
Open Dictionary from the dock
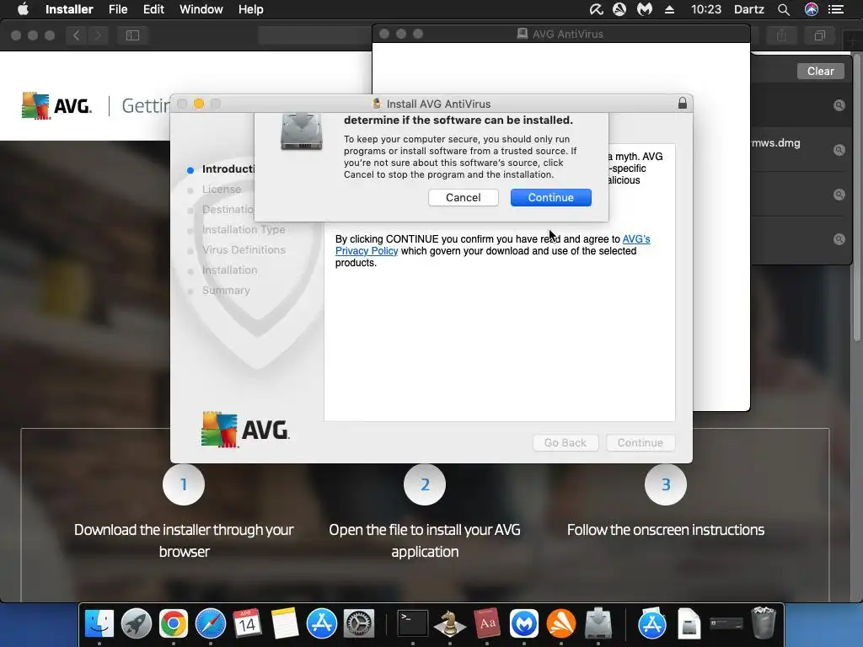pyautogui.click(x=487, y=624)
